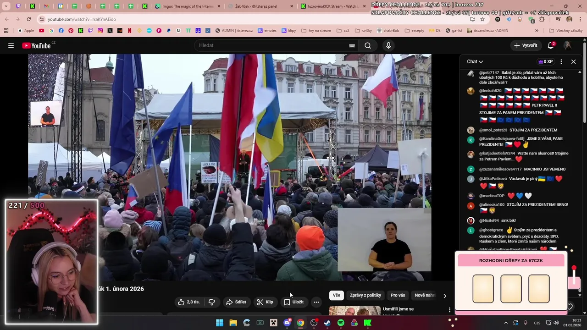The width and height of the screenshot is (587, 330).
Task: Open the svíčky bookmark folder
Action: point(363,31)
